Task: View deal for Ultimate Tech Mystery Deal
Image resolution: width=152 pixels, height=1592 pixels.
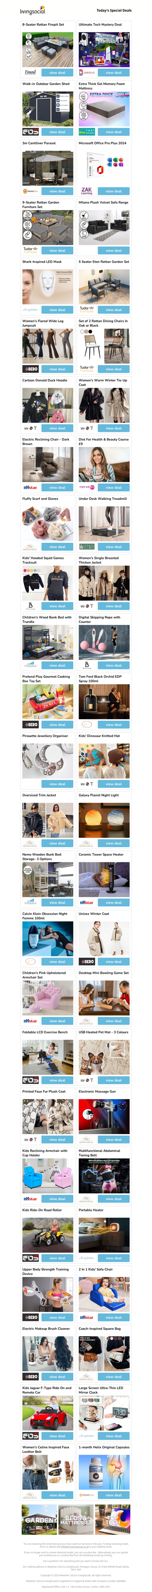Action: [113, 72]
